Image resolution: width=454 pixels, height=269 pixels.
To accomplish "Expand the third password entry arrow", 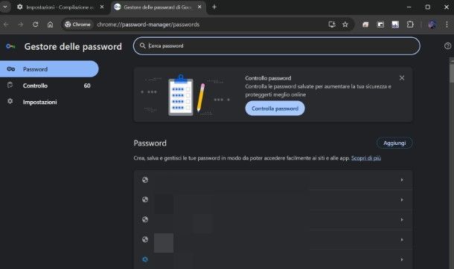I will pos(402,220).
